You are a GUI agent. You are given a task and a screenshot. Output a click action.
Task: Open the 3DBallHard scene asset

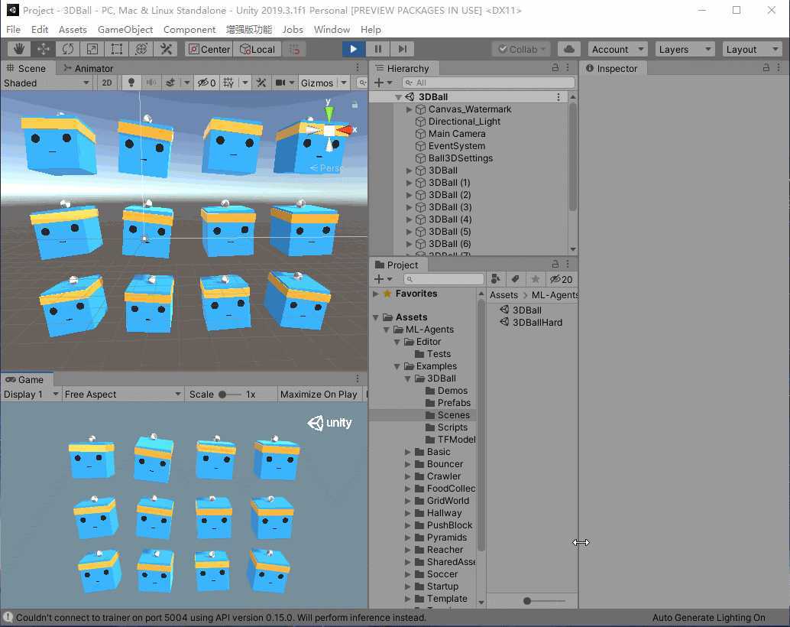tap(536, 323)
